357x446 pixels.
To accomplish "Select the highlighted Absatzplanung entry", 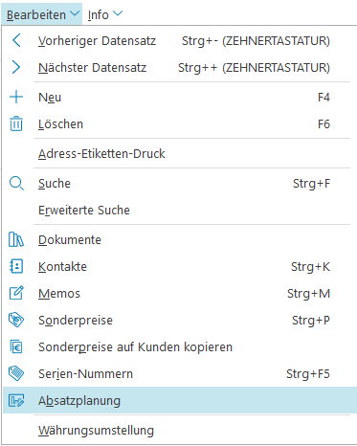I will click(180, 400).
